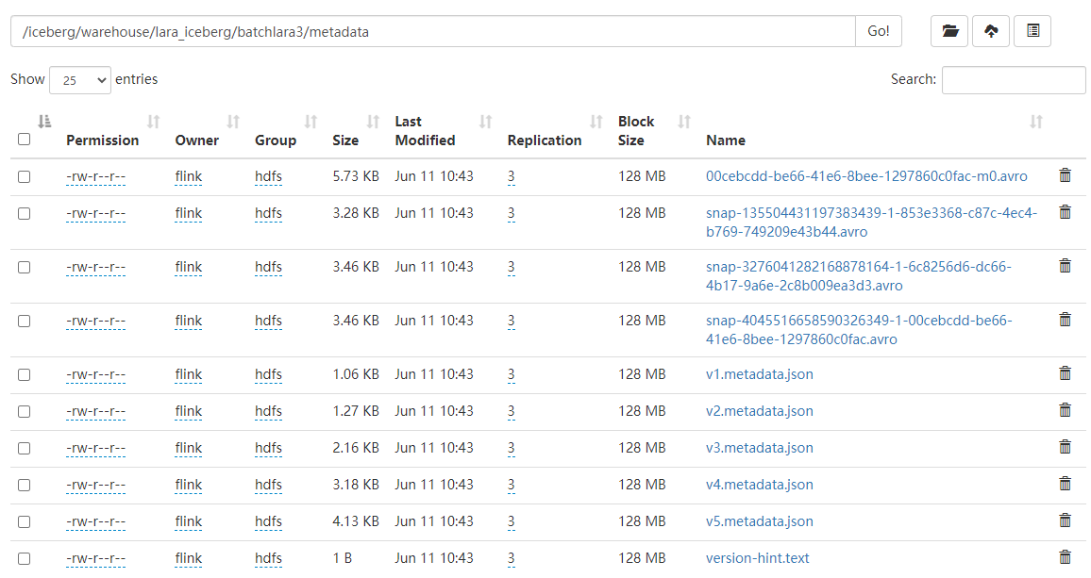The height and width of the screenshot is (578, 1091).
Task: Delete version-hint.text using the trash icon
Action: [x=1065, y=557]
